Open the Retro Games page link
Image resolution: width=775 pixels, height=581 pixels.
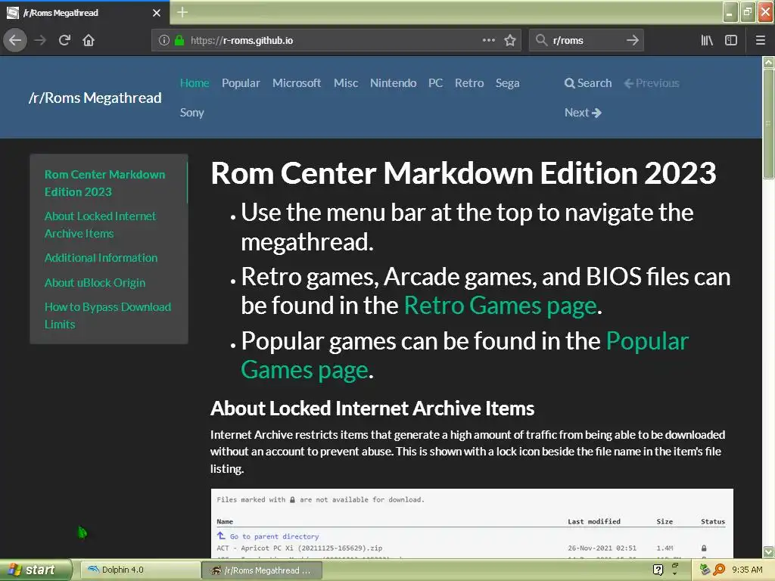[501, 306]
